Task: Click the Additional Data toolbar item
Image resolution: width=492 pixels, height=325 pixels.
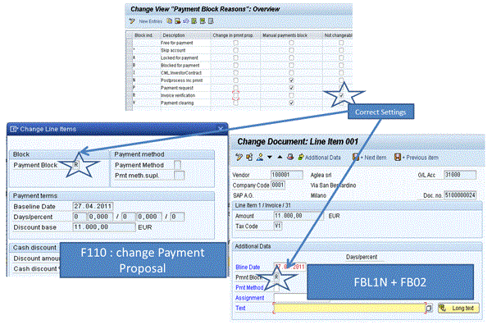Action: (x=319, y=158)
